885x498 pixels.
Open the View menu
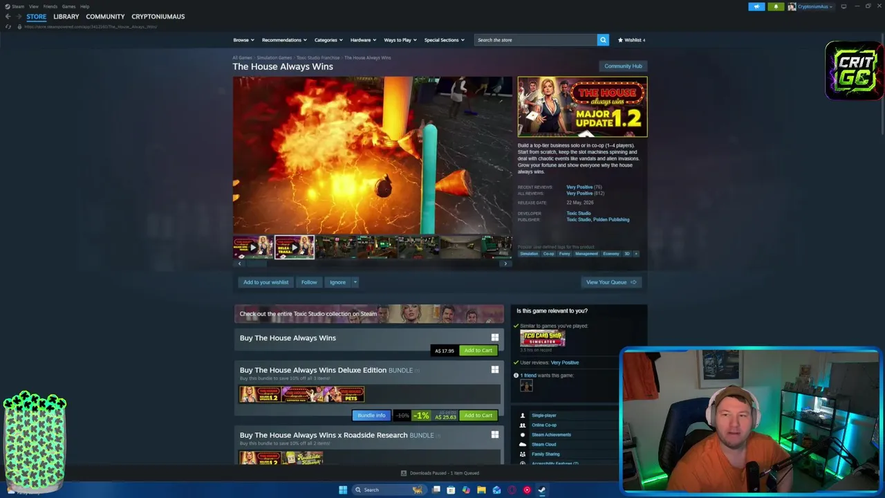(x=33, y=6)
